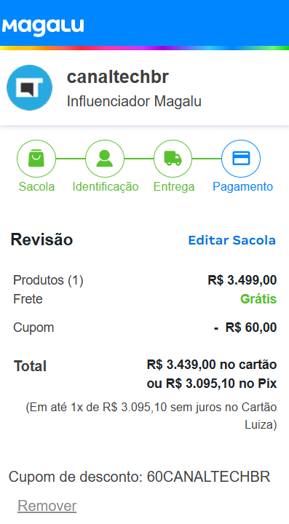The image size is (289, 524).
Task: Click the Sacola step label
Action: coord(36,186)
